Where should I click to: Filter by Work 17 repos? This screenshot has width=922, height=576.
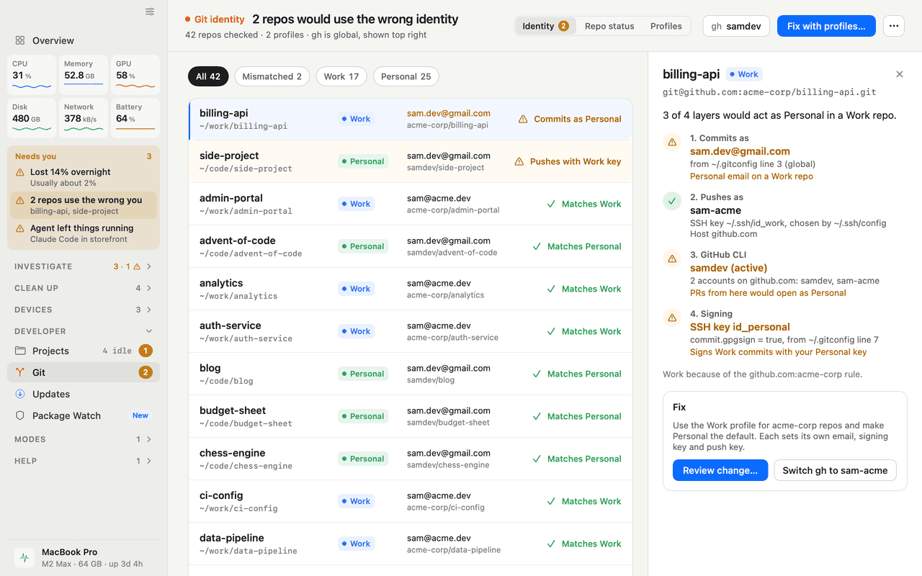(x=341, y=76)
